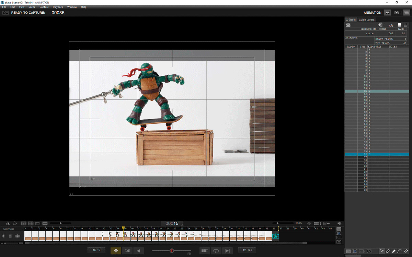Click the playhead marker at frame 15

coord(123,228)
